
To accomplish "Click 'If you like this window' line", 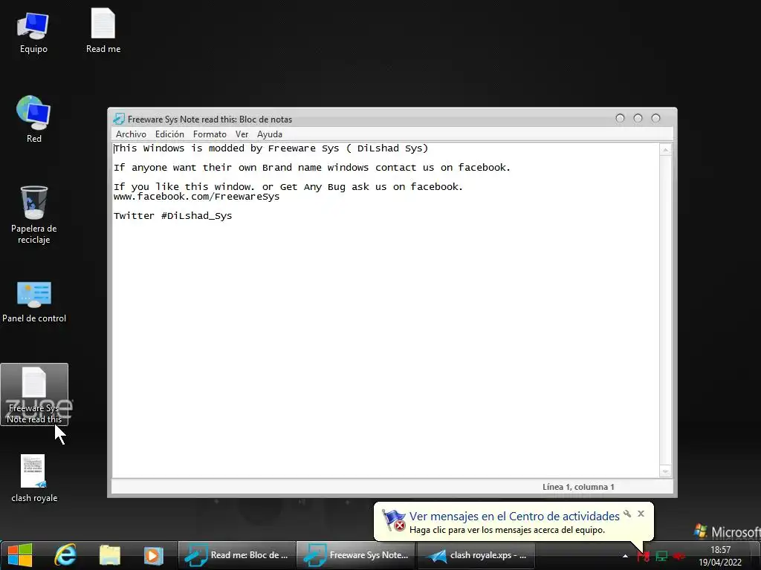I will [288, 186].
